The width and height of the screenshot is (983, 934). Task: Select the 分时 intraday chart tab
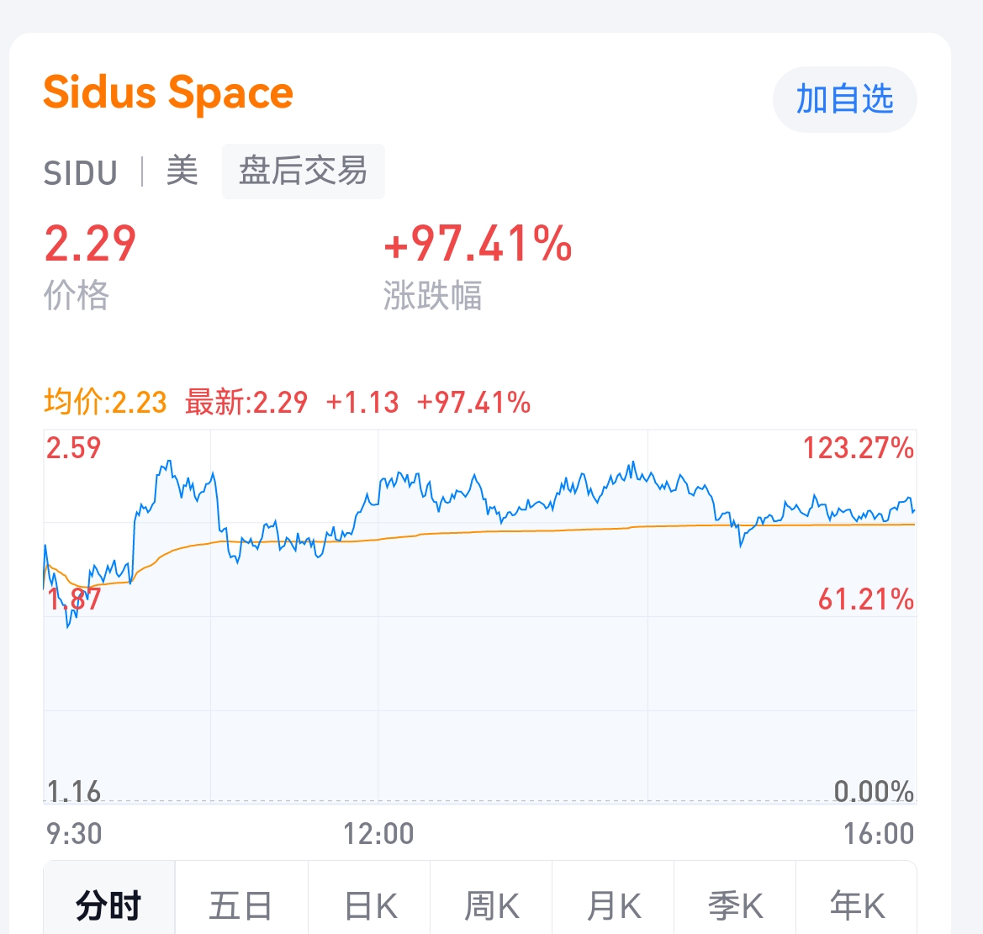[x=108, y=906]
